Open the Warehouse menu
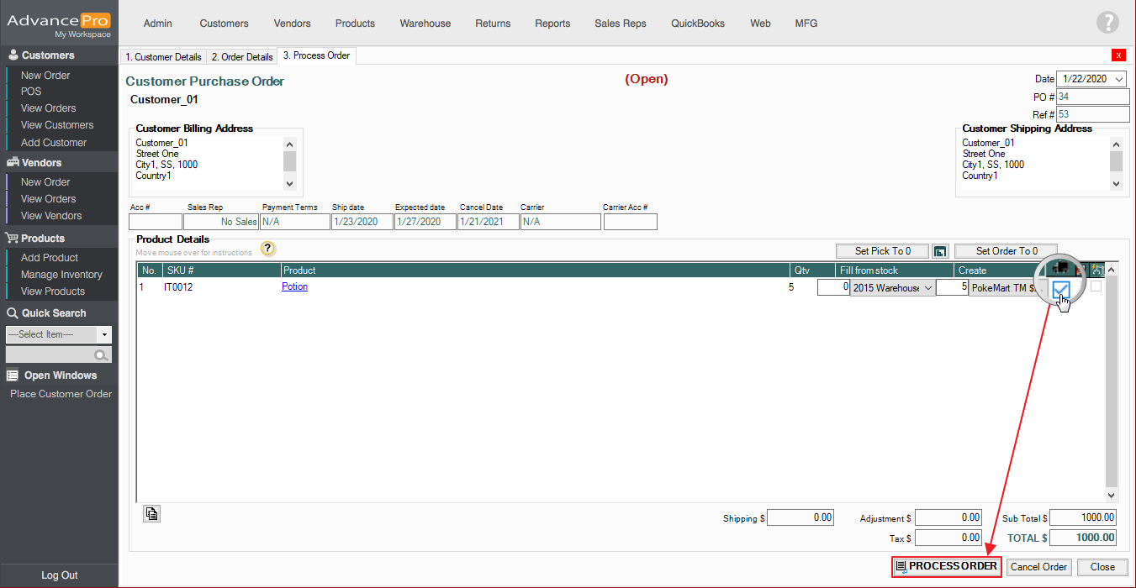This screenshot has width=1136, height=588. [425, 24]
